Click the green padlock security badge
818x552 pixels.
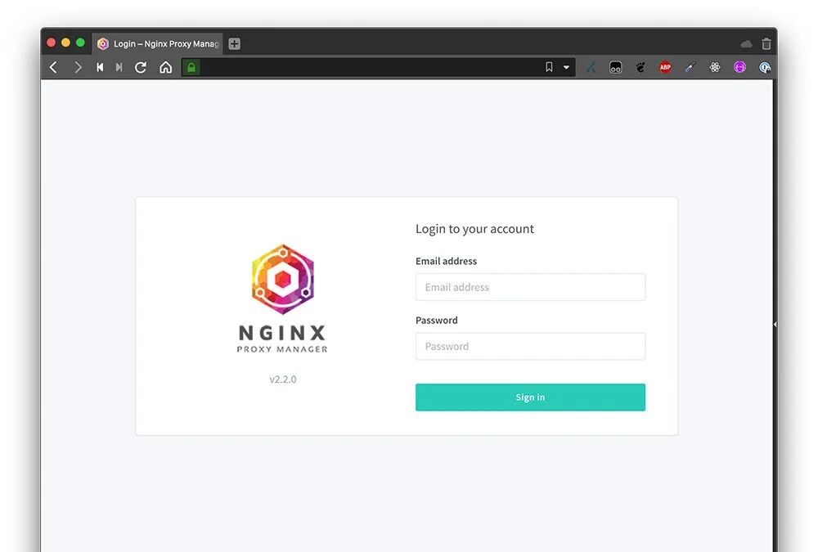191,67
